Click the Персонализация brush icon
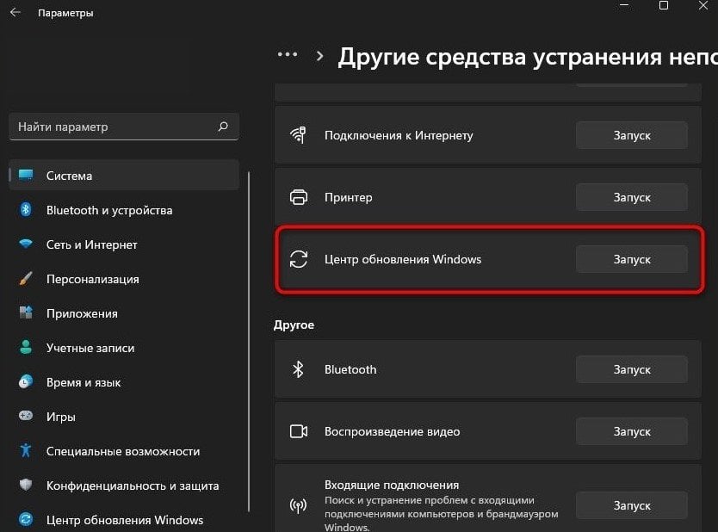 click(x=26, y=278)
